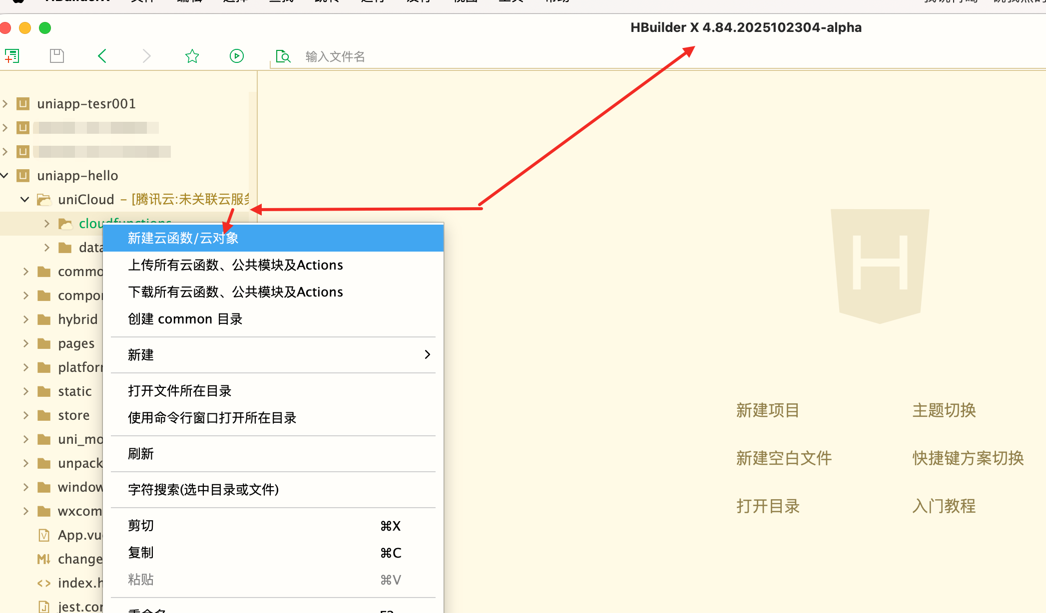The width and height of the screenshot is (1046, 613).
Task: Choose 刷新 in the context menu
Action: (x=141, y=454)
